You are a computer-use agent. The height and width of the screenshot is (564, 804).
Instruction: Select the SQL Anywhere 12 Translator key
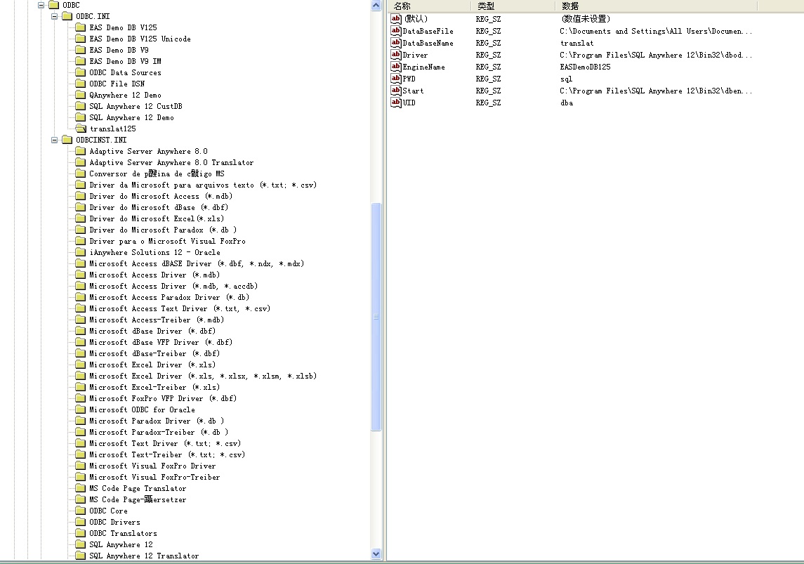[x=144, y=556]
